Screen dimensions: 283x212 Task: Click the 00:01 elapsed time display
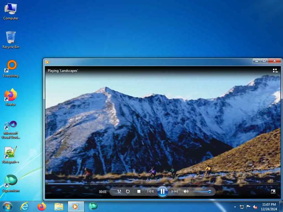coord(103,192)
